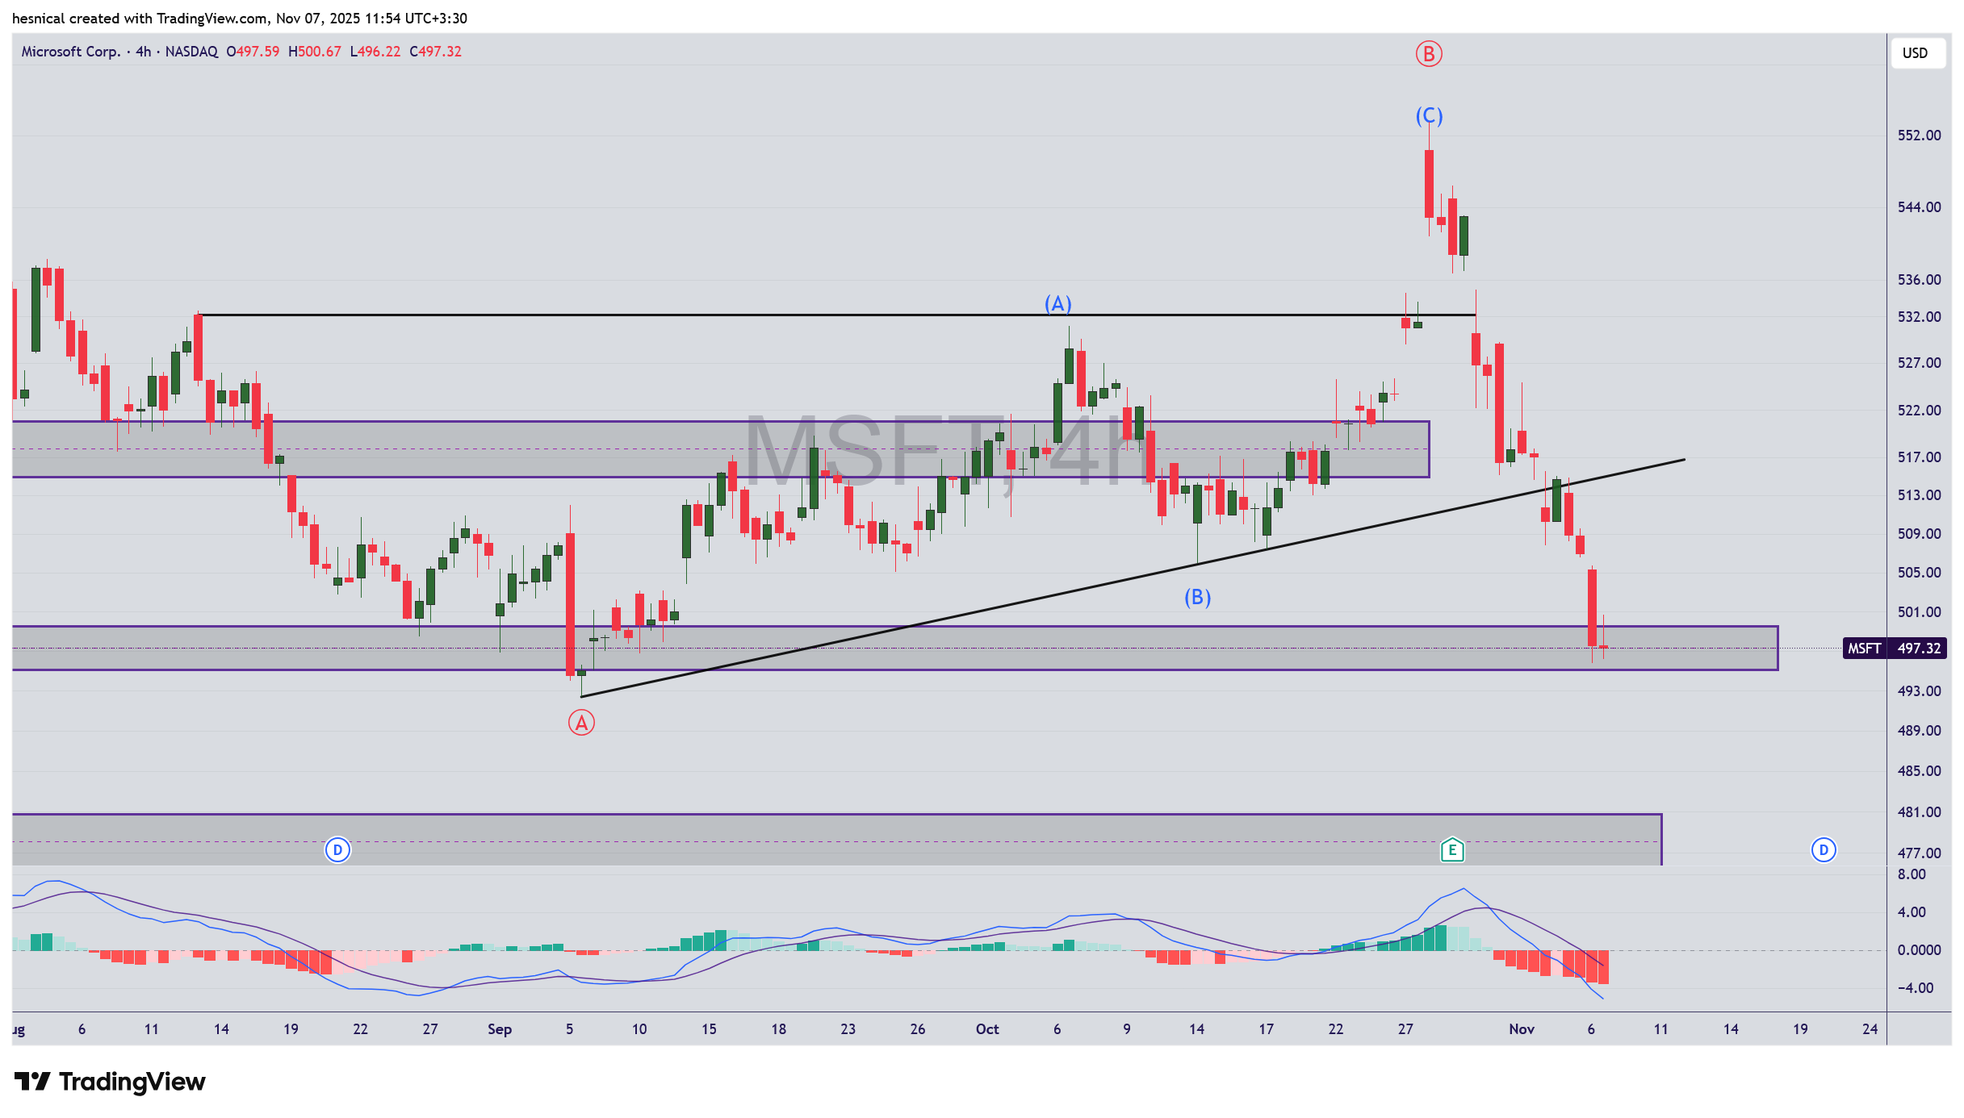Click the left dividend D marker
Screen dimensions: 1964x1118
pos(337,849)
